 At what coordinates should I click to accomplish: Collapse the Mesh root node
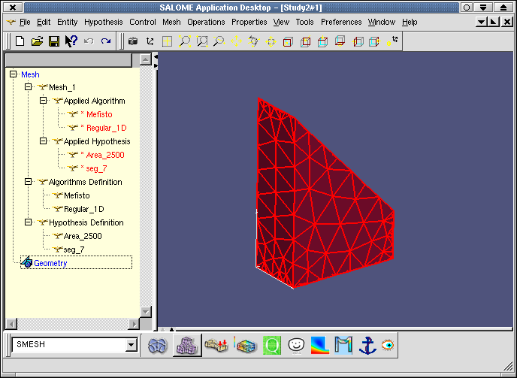tap(13, 74)
